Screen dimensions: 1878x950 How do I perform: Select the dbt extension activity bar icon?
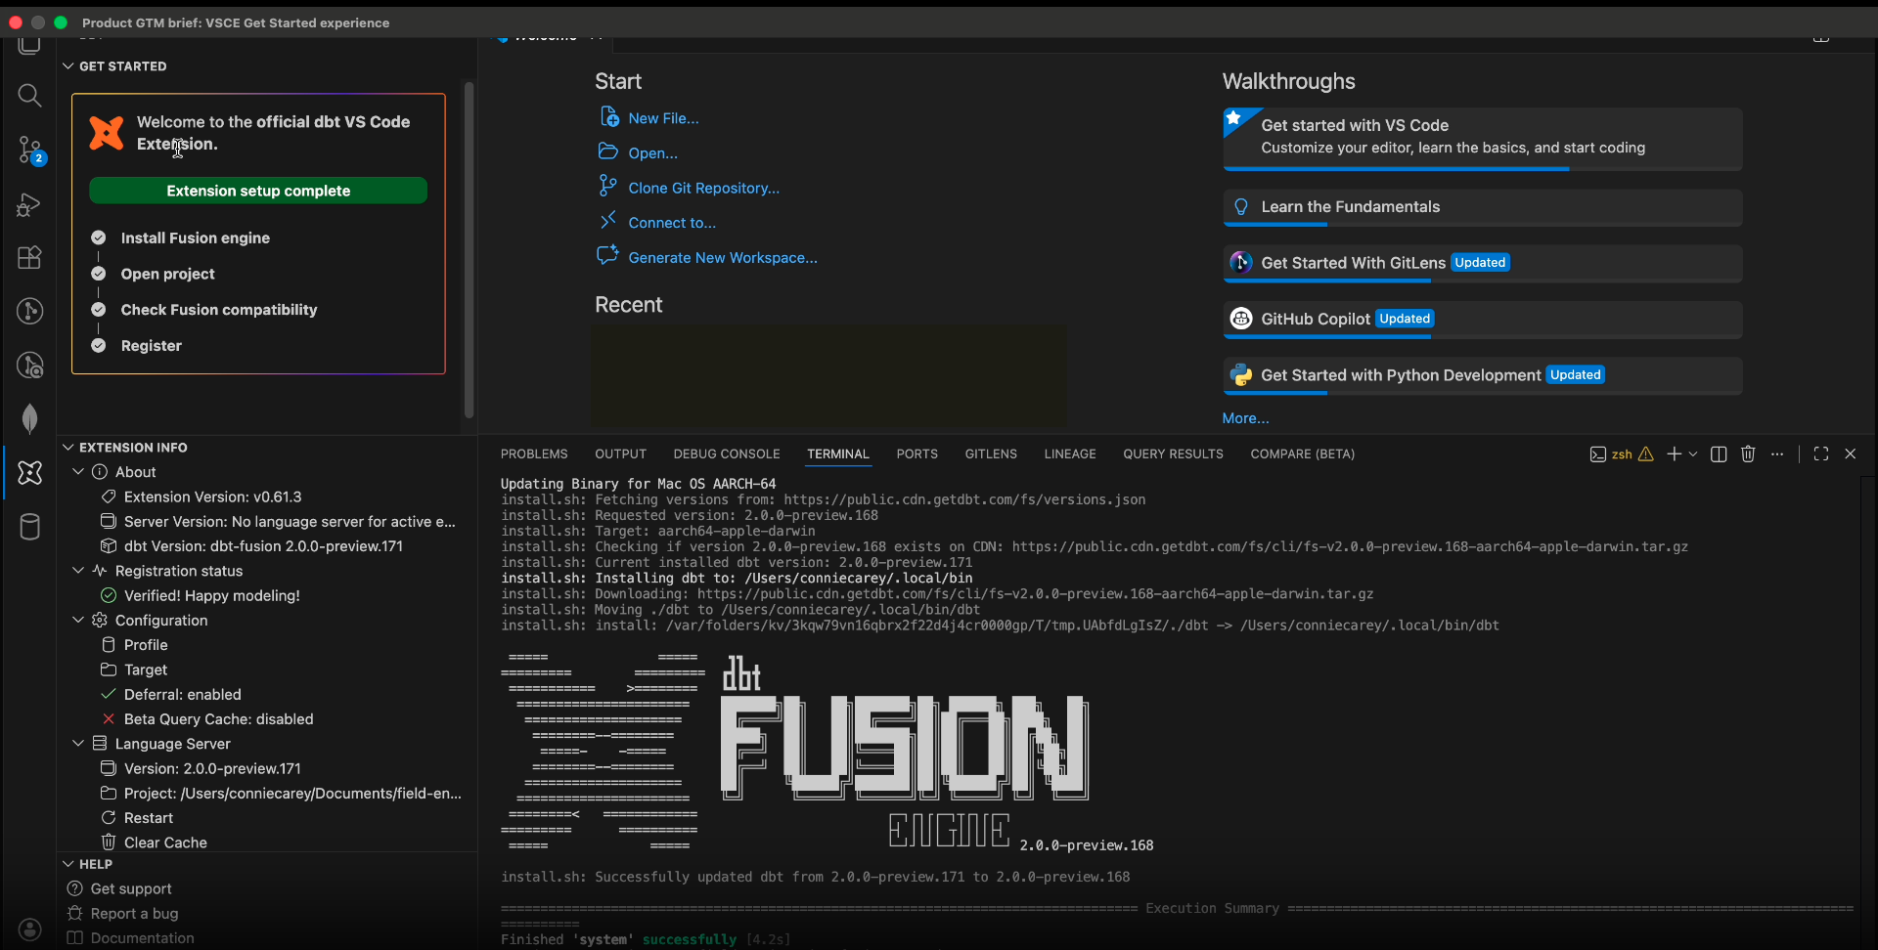click(29, 473)
